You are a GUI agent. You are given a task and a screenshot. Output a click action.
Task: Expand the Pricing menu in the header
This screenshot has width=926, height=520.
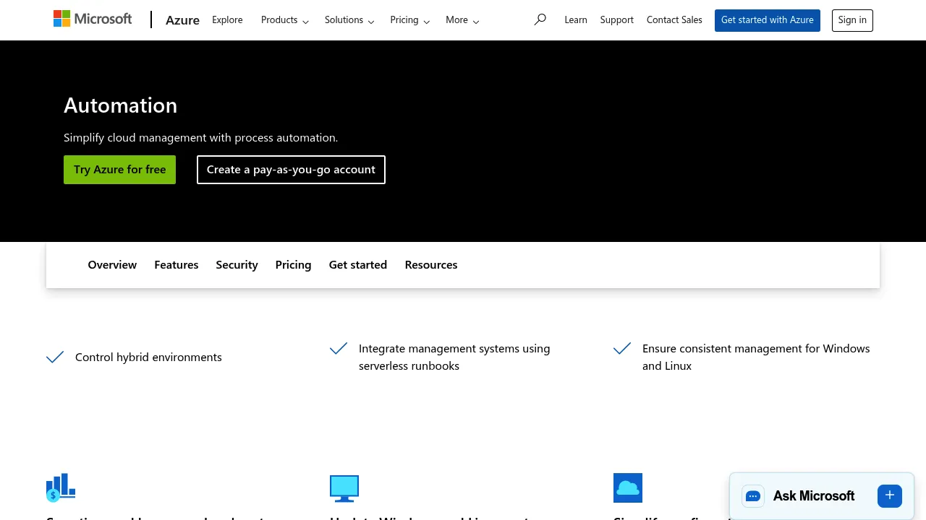click(x=409, y=20)
